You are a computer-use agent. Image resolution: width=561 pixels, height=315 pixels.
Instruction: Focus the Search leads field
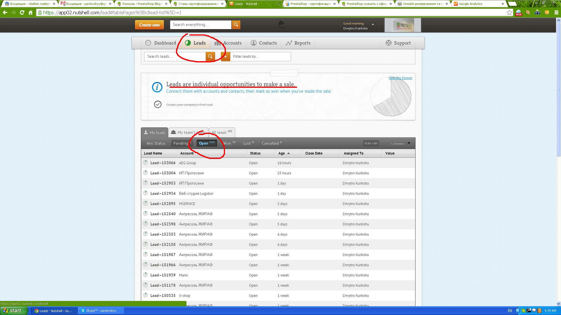click(x=175, y=56)
